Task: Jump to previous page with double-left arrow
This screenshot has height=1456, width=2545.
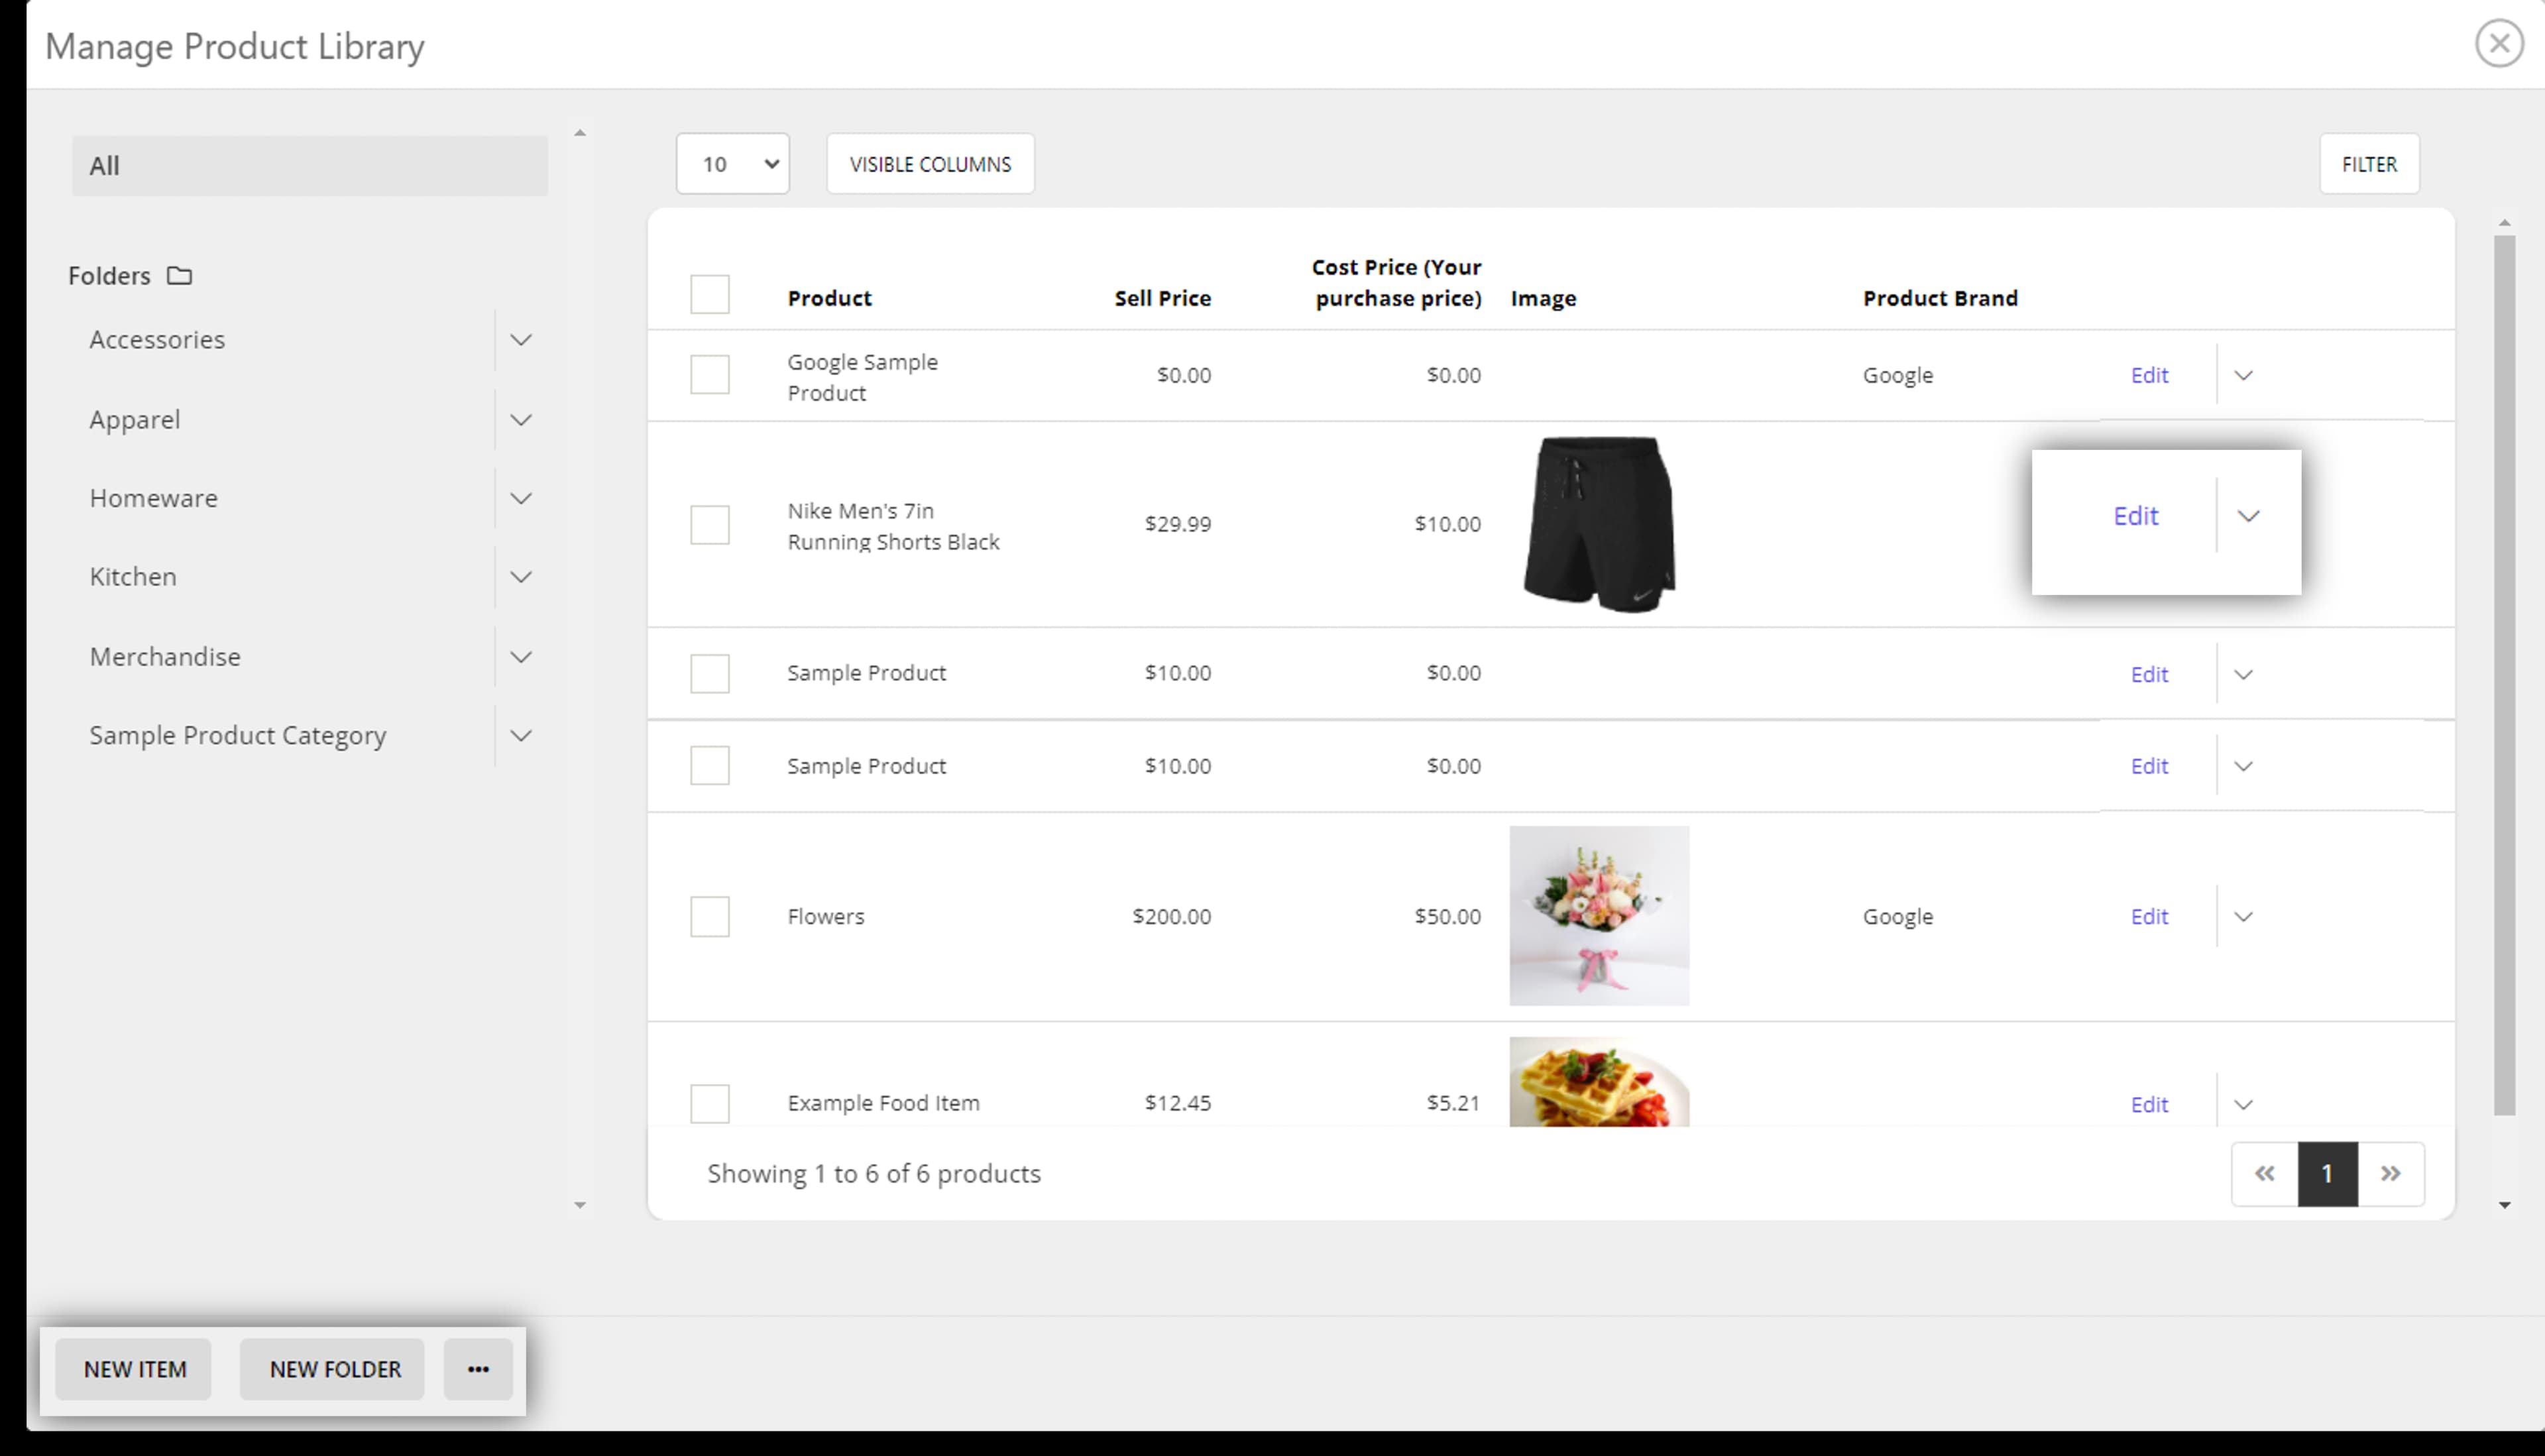Action: click(x=2264, y=1173)
